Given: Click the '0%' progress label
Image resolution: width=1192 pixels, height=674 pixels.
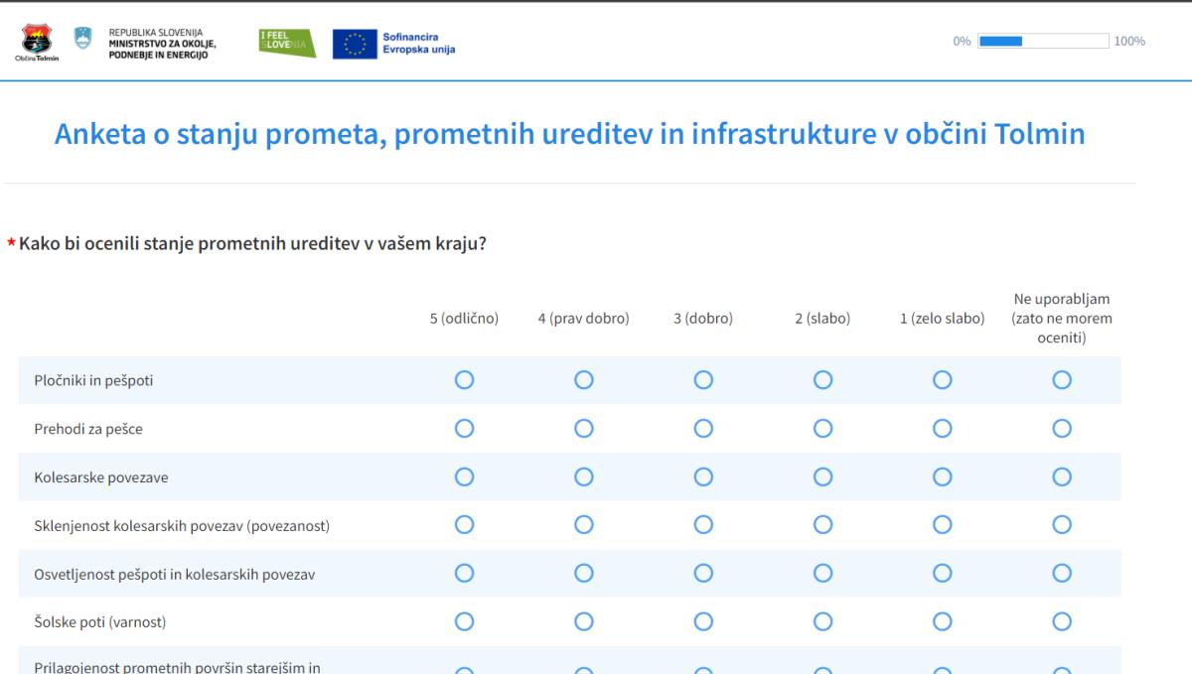Looking at the screenshot, I should point(962,42).
